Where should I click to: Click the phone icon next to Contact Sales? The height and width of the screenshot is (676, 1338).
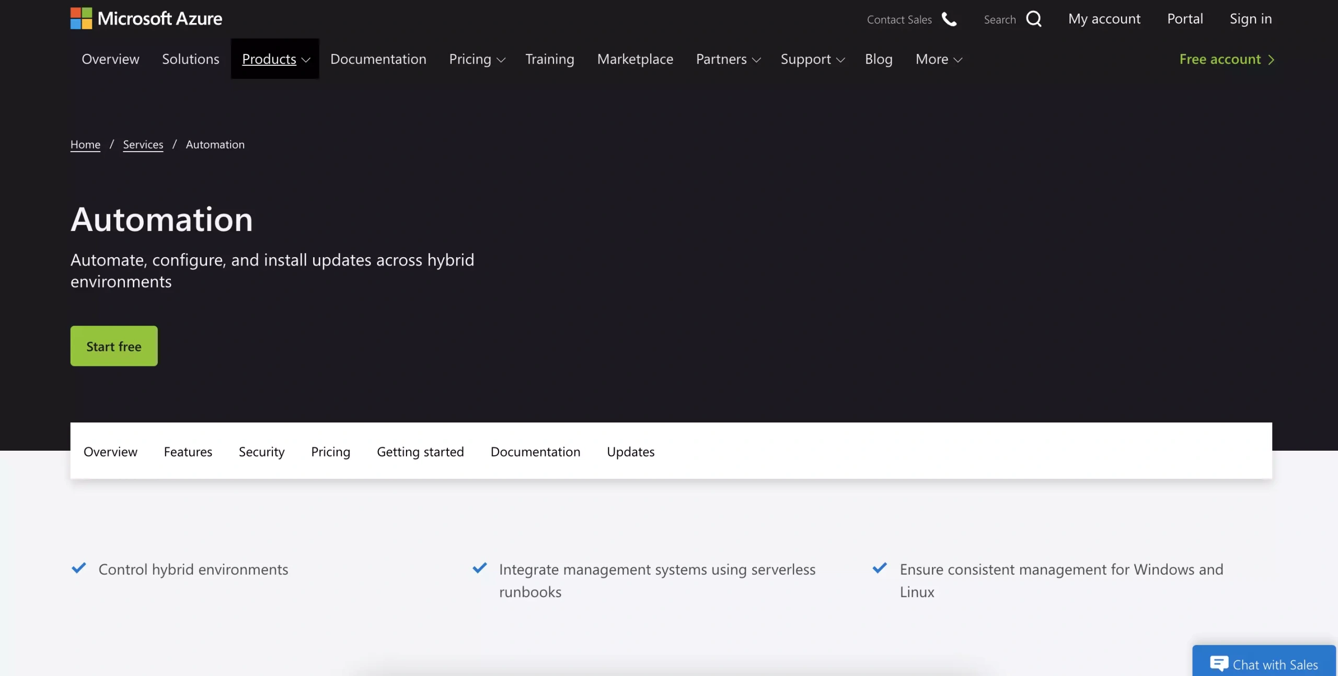point(949,19)
